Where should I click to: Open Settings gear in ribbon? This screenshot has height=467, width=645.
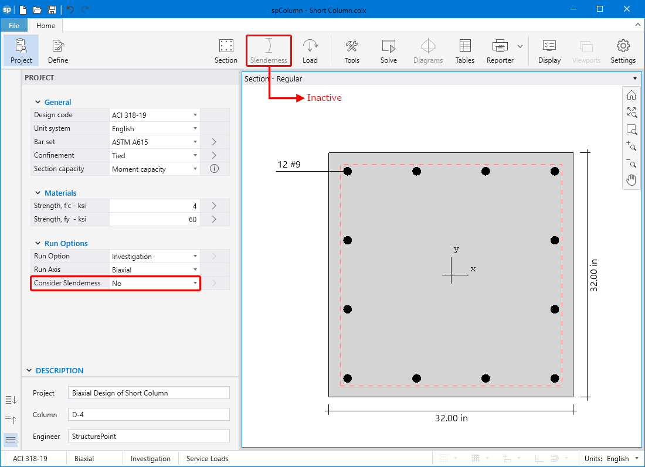(623, 51)
